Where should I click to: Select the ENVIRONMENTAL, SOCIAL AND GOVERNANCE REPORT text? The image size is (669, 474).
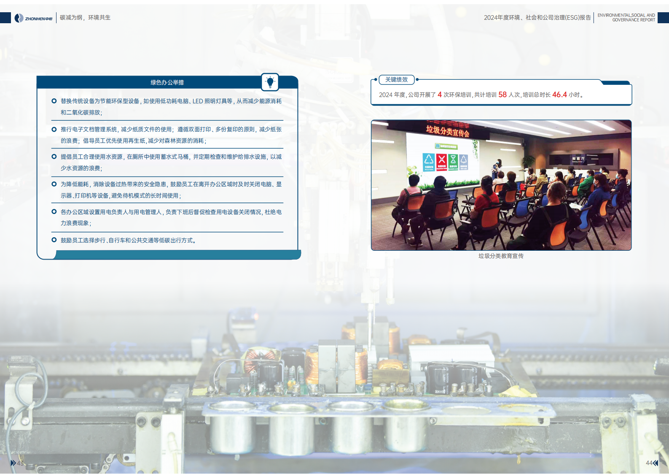coord(626,18)
